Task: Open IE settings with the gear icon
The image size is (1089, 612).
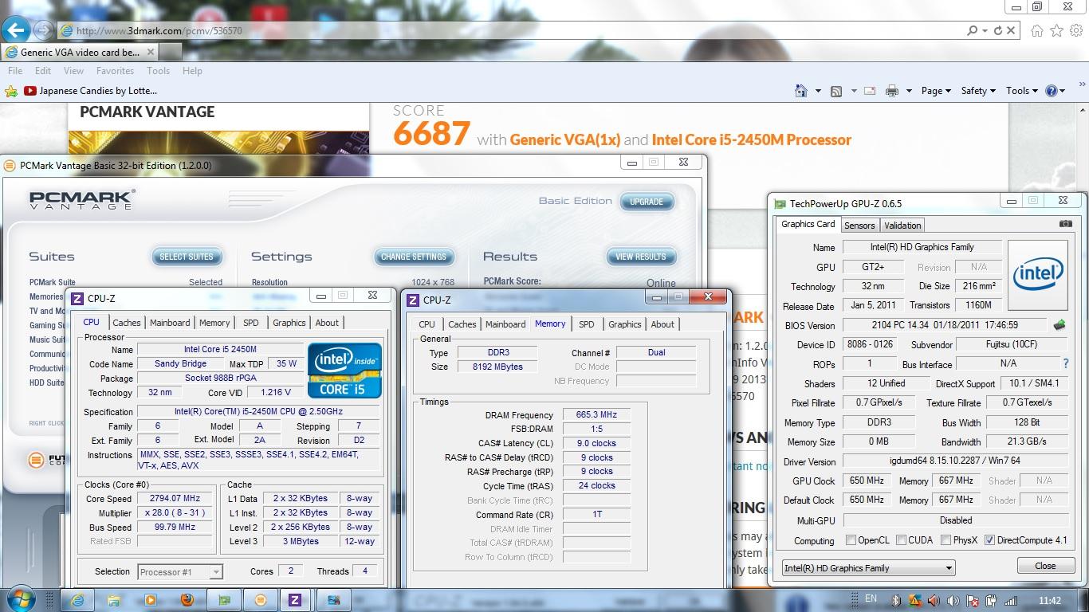Action: (1076, 30)
